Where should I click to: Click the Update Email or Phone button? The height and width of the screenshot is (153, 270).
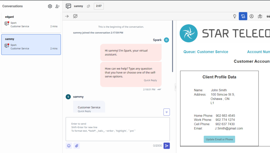tap(219, 139)
